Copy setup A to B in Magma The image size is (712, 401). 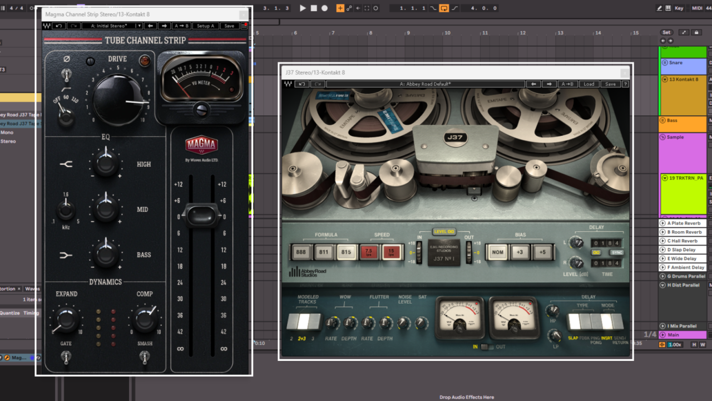click(x=181, y=26)
